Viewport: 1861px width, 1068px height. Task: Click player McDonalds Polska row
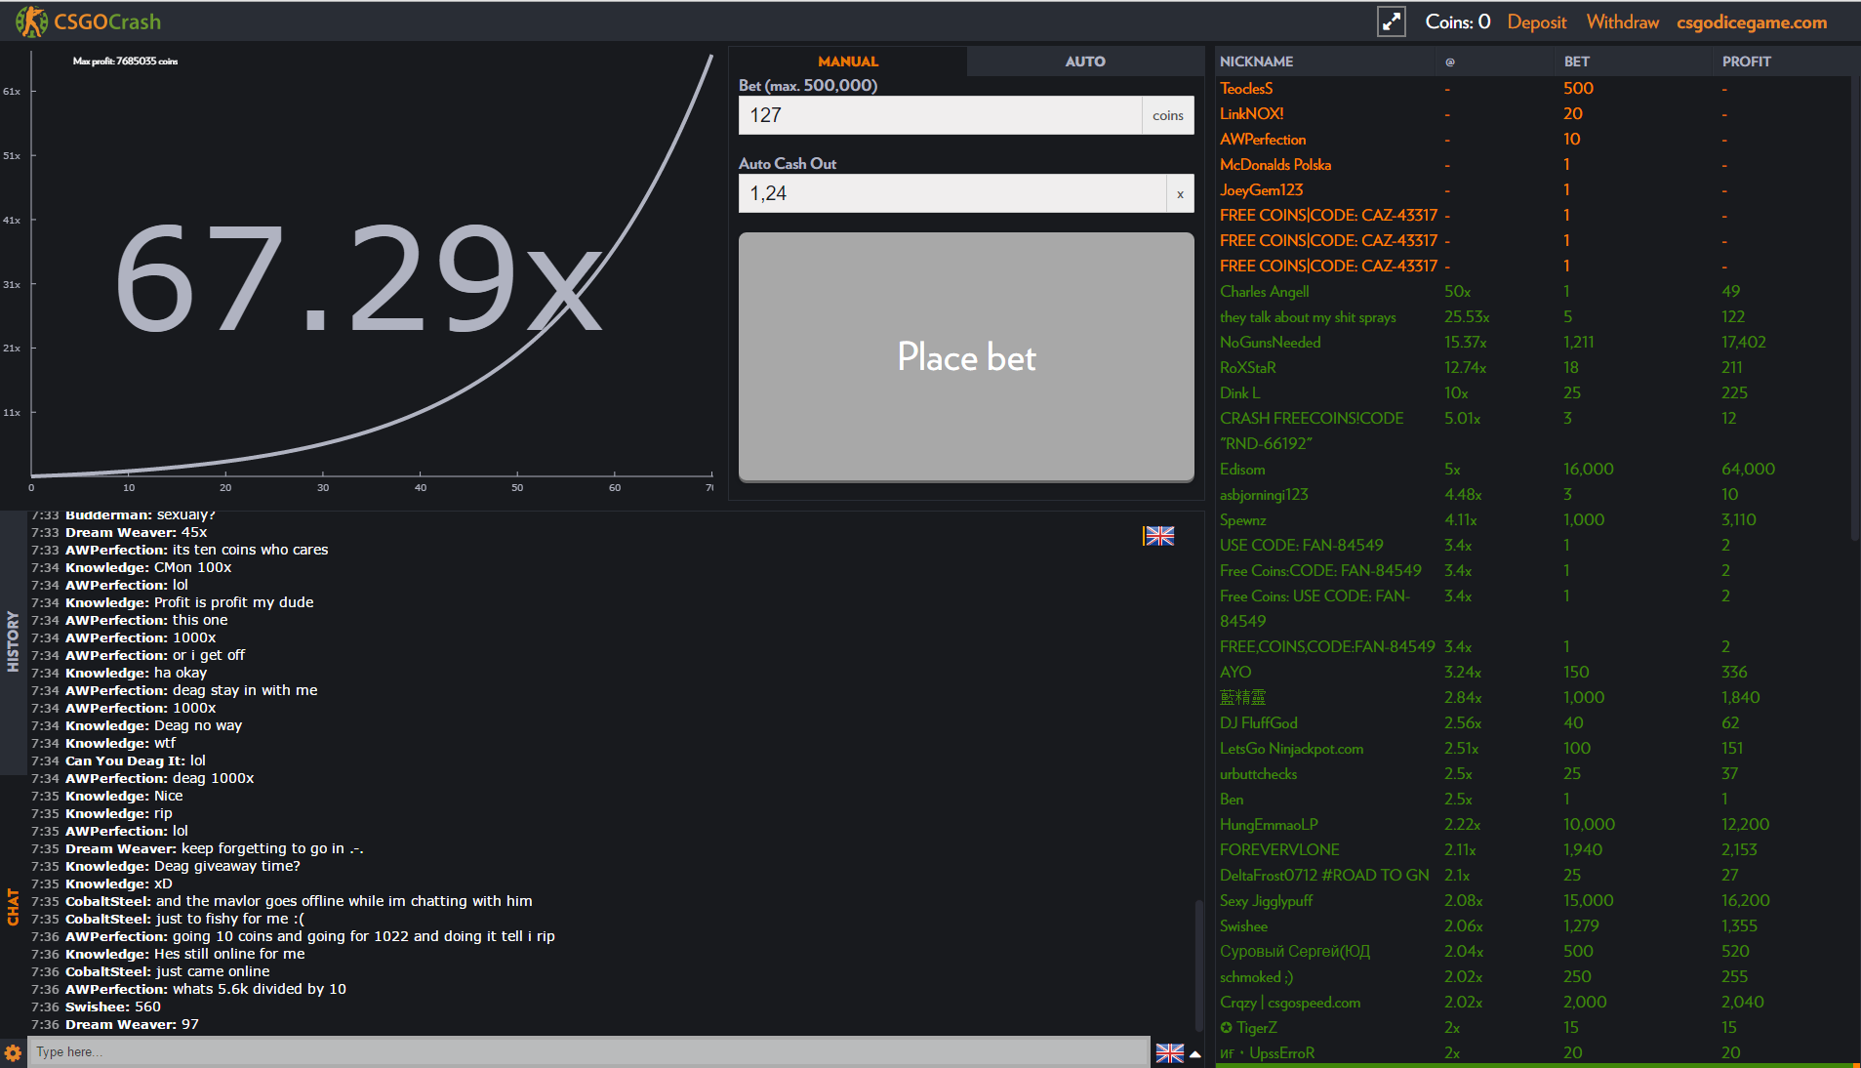point(1533,164)
